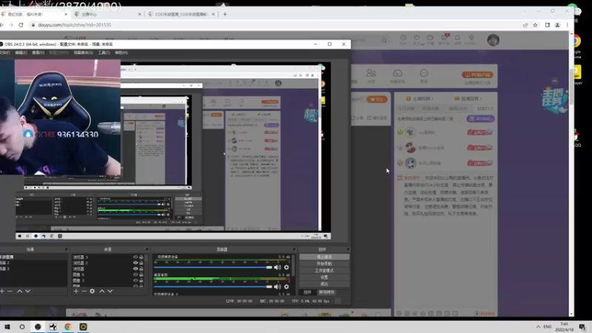Viewport: 592px width, 333px height.
Task: Click Chrome address bar URL
Action: [x=75, y=25]
